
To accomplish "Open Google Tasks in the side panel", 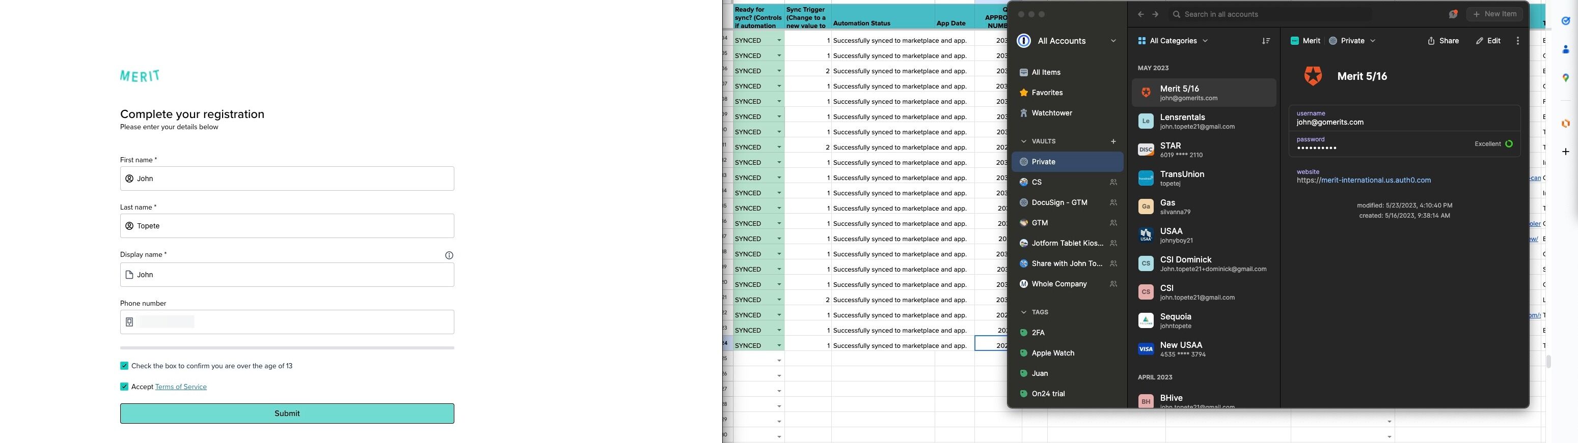I will pyautogui.click(x=1565, y=21).
